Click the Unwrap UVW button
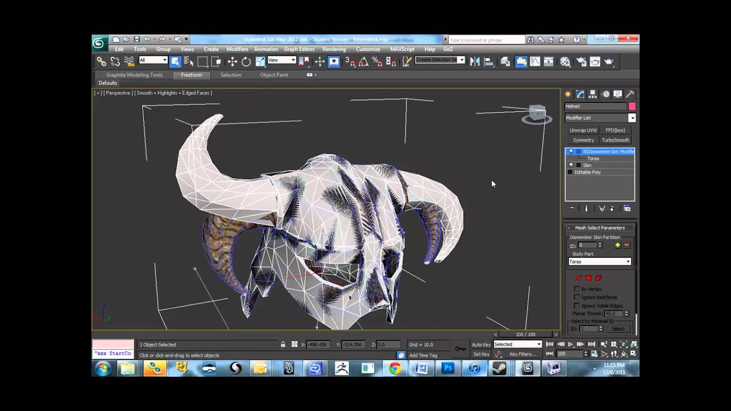The height and width of the screenshot is (411, 731). point(583,130)
